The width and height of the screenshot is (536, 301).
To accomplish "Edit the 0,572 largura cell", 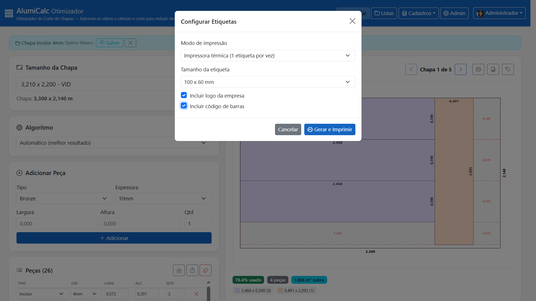I will pyautogui.click(x=117, y=294).
